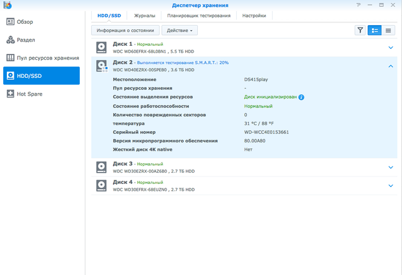Select HDD/SSD in the sidebar
This screenshot has width=402, height=275.
pyautogui.click(x=41, y=75)
